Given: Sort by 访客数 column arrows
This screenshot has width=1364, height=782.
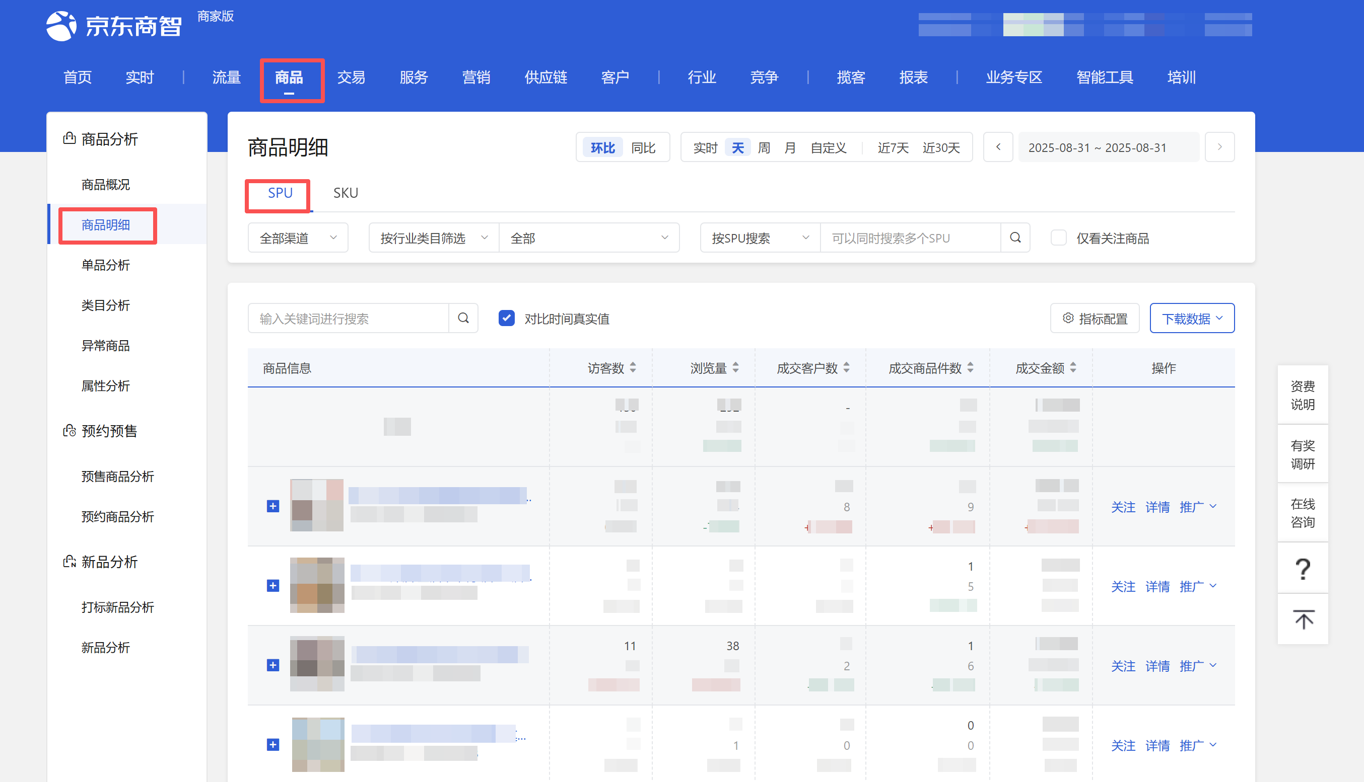Looking at the screenshot, I should 633,367.
